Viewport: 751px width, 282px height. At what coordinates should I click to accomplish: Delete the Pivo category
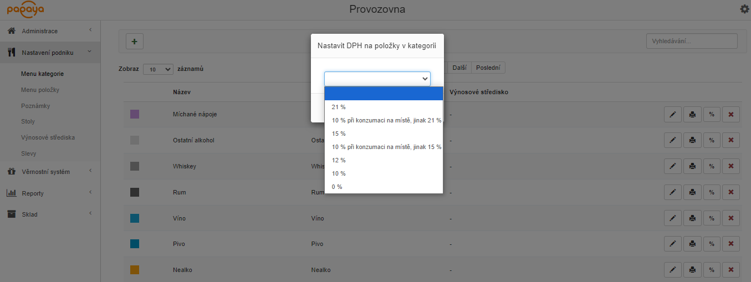click(730, 244)
